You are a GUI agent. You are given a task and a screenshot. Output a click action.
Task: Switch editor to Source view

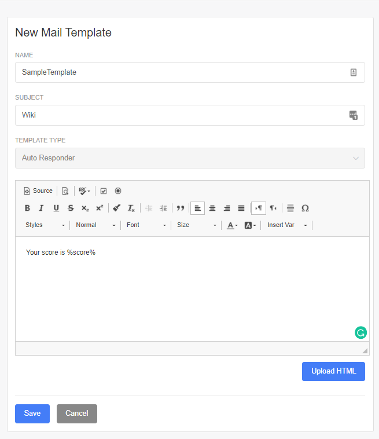(38, 191)
